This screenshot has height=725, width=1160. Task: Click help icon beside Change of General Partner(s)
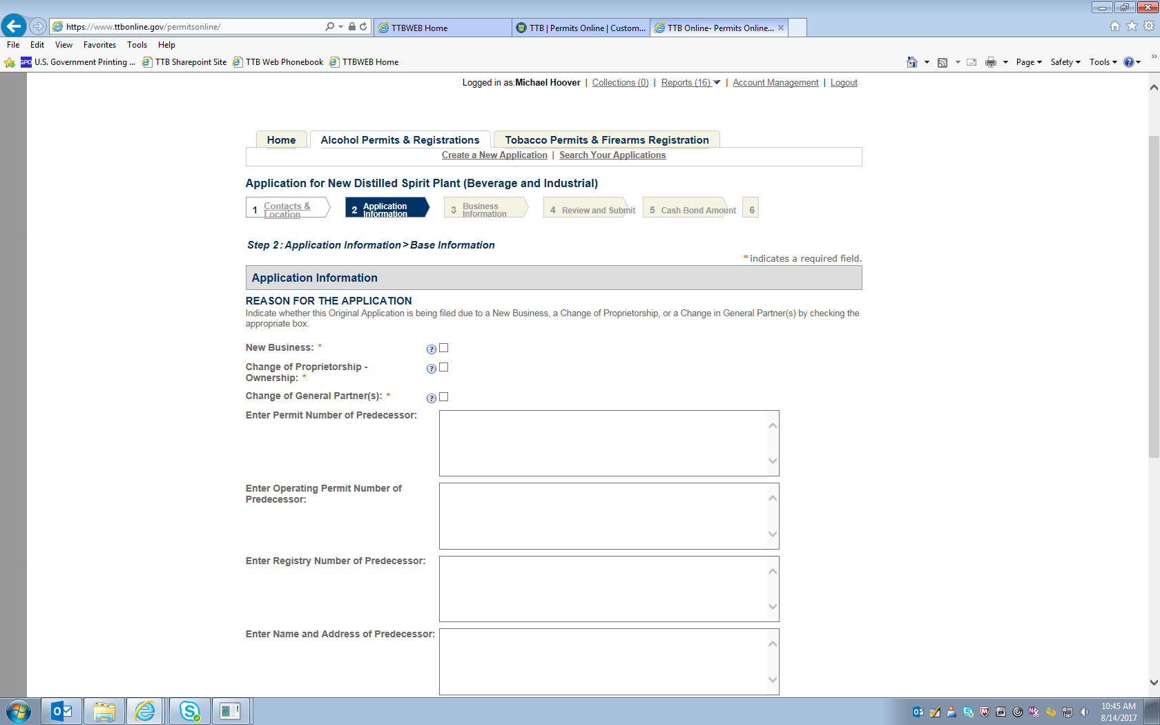pyautogui.click(x=432, y=398)
